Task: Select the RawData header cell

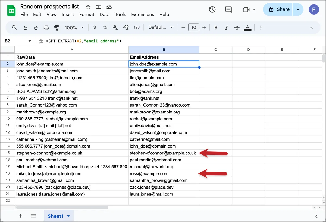Action: pos(72,57)
